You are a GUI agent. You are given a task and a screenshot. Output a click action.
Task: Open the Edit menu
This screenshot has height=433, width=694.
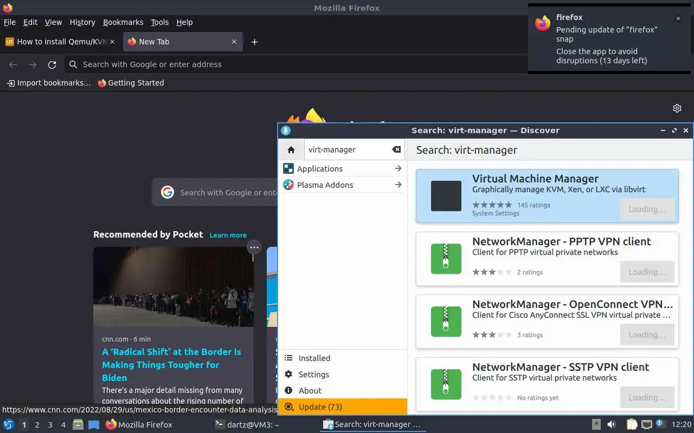[x=30, y=22]
